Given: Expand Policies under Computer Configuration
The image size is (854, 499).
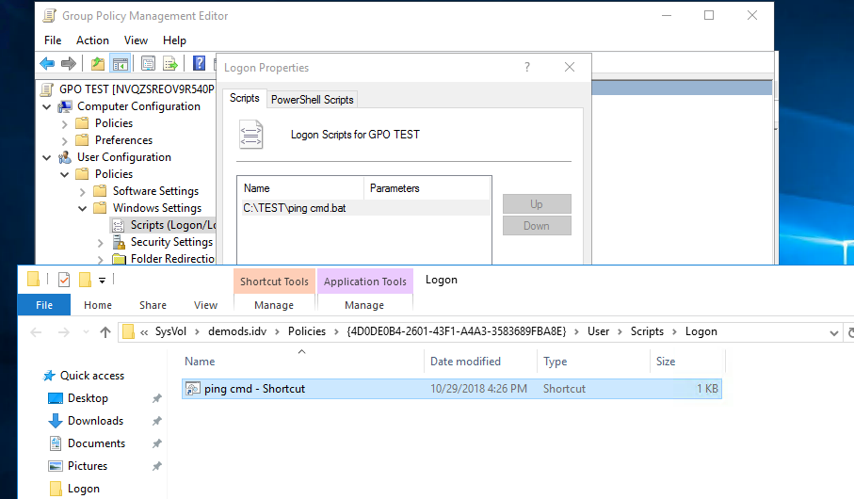Looking at the screenshot, I should 65,123.
